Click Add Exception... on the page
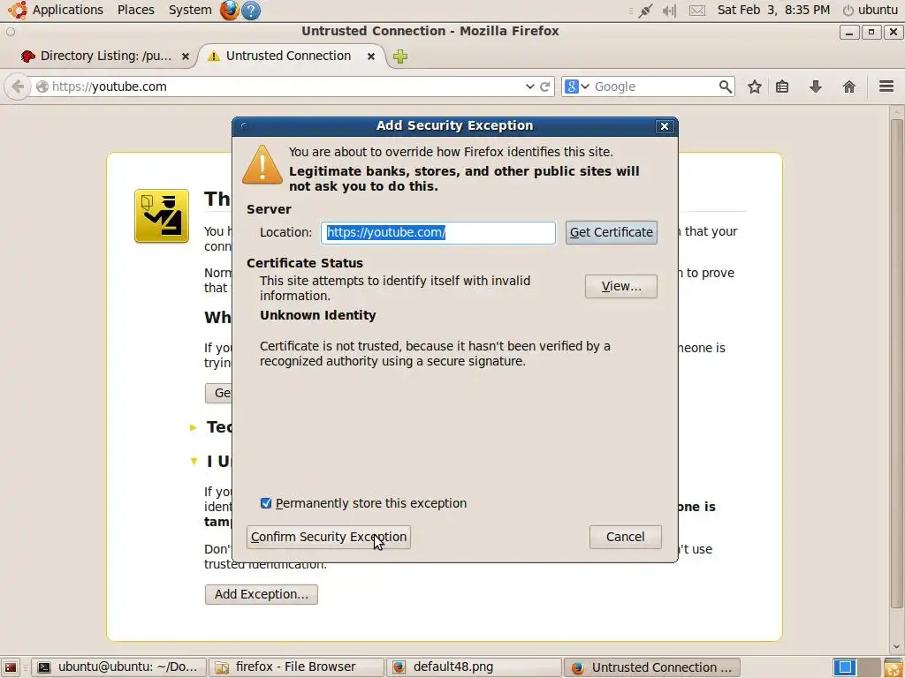 pos(262,594)
